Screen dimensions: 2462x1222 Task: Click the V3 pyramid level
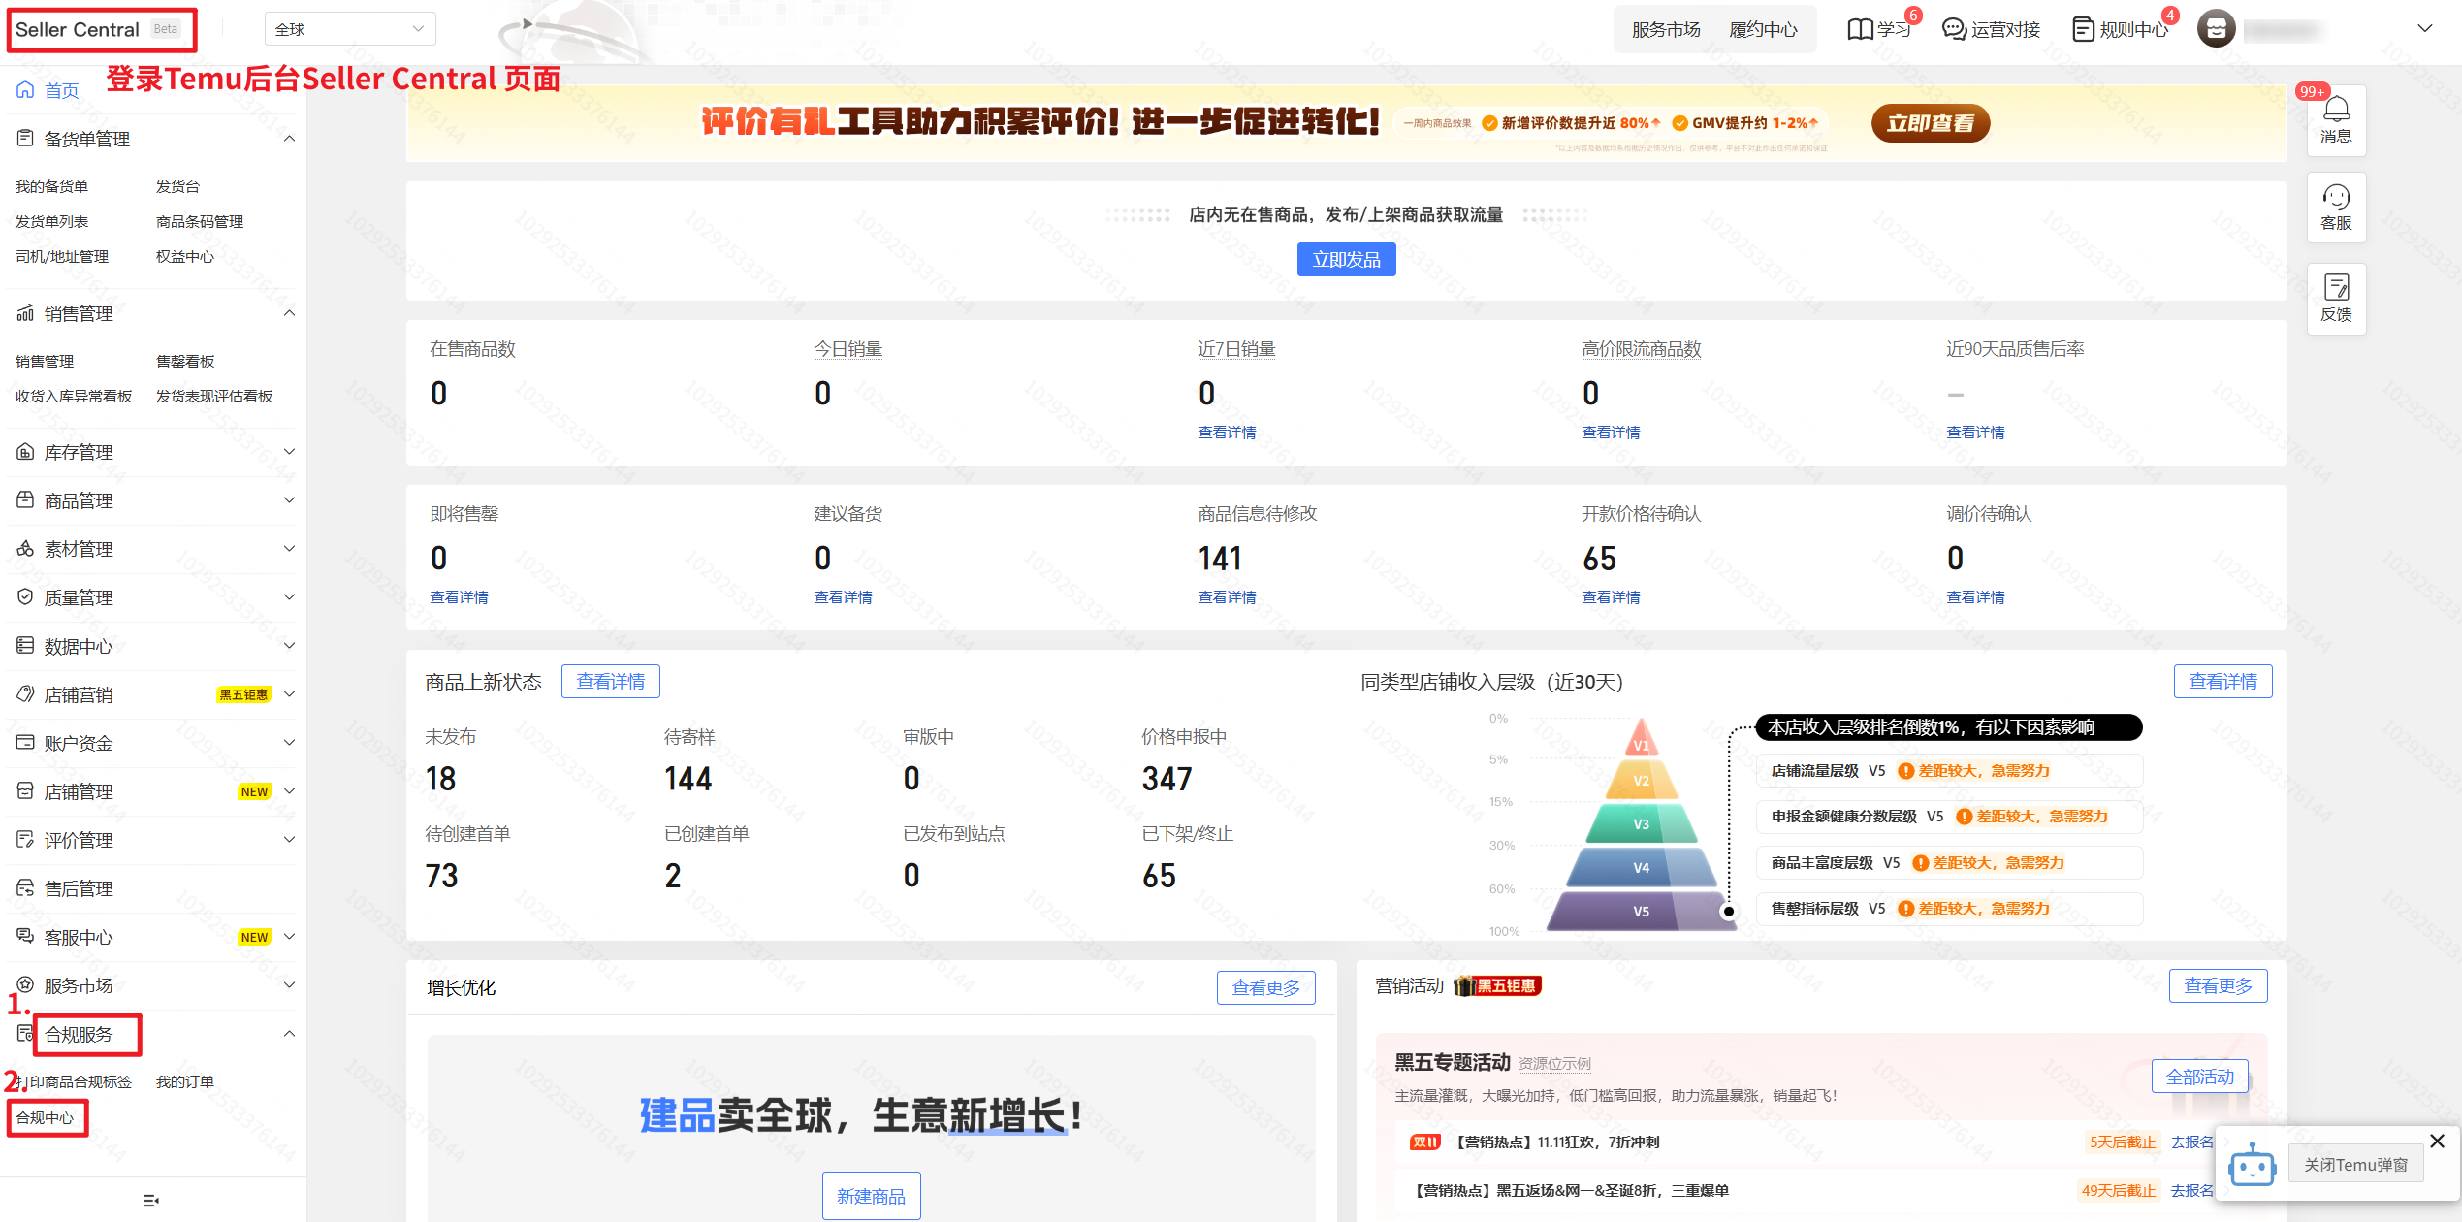[x=1641, y=824]
